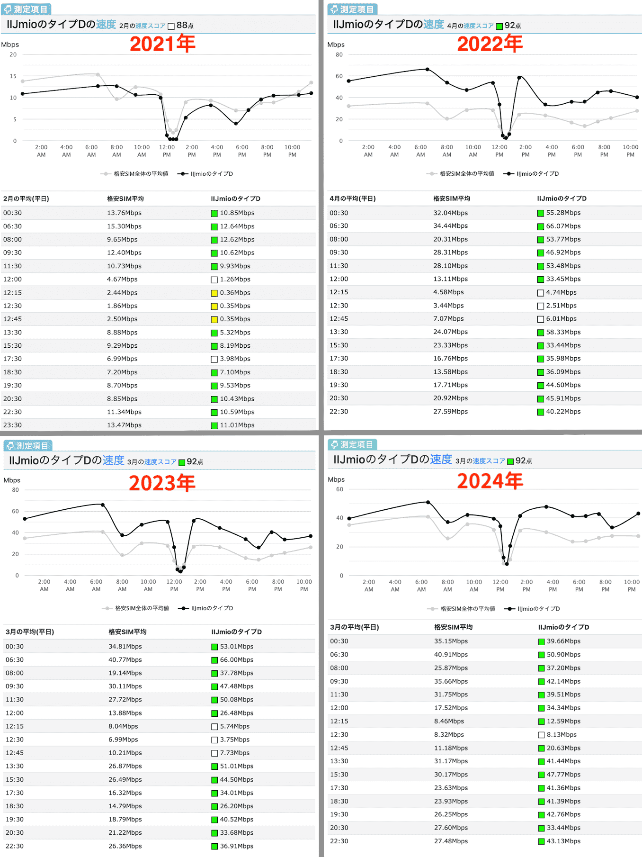Select the 12.59Mbps value at 12:15
The height and width of the screenshot is (857, 642).
564,722
